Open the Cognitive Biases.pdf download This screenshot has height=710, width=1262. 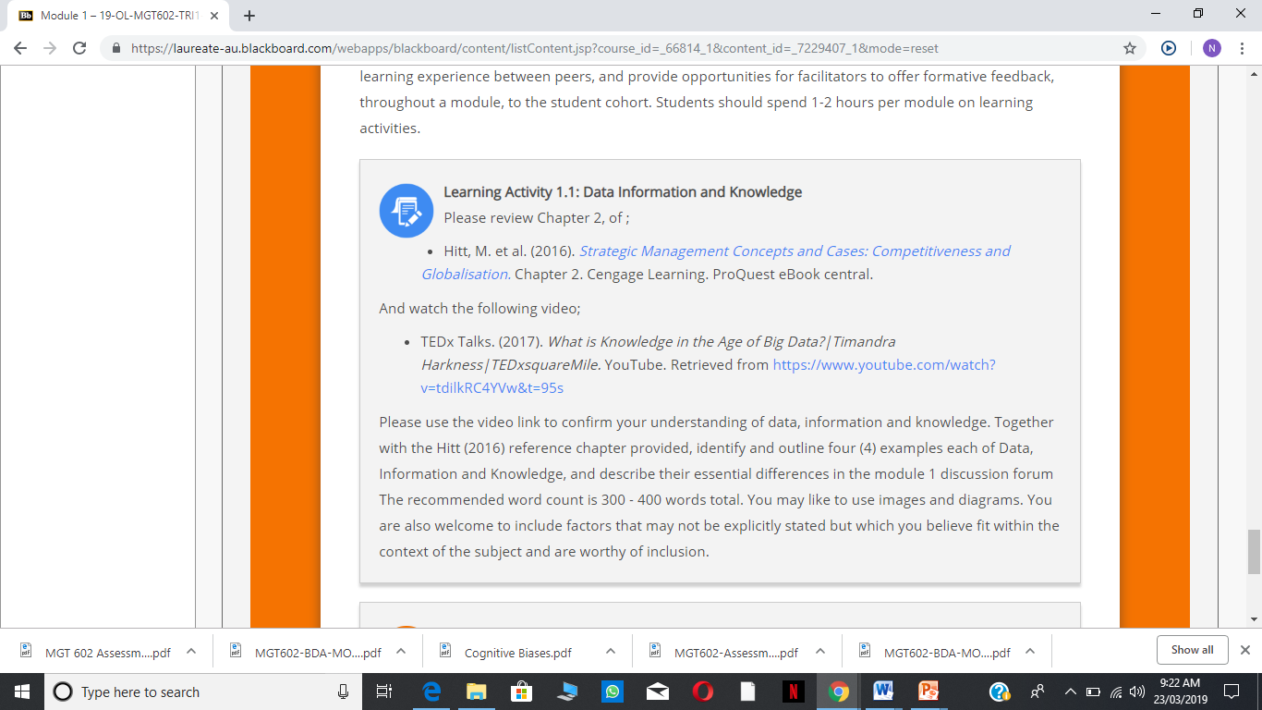[517, 652]
